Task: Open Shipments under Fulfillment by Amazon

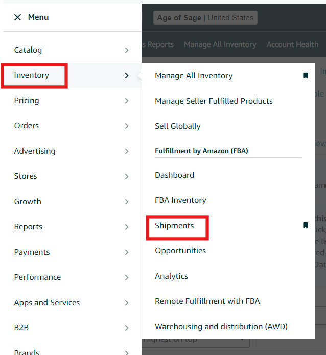Action: coord(174,225)
